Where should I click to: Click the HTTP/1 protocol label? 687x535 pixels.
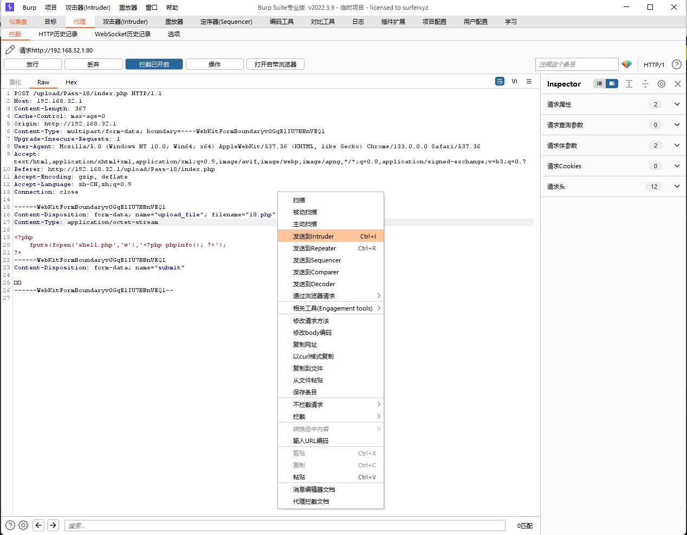[x=654, y=65]
